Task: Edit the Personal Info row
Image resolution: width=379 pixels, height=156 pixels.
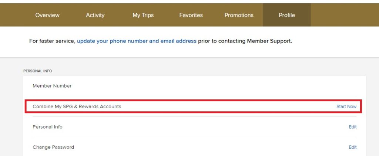Action: tap(352, 127)
